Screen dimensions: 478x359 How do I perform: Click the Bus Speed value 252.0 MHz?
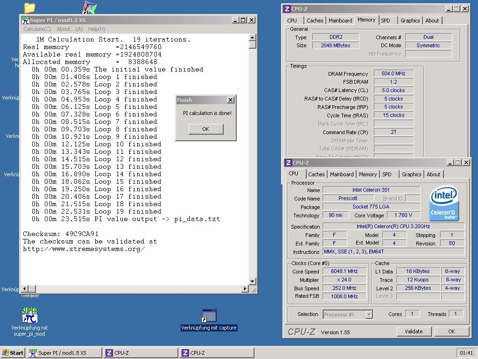[344, 288]
